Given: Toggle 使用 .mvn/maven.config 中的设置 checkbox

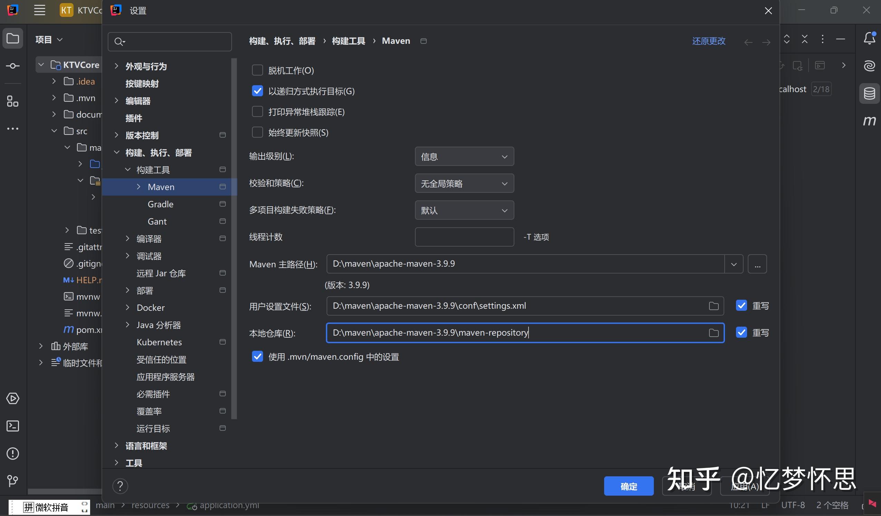Looking at the screenshot, I should [257, 357].
